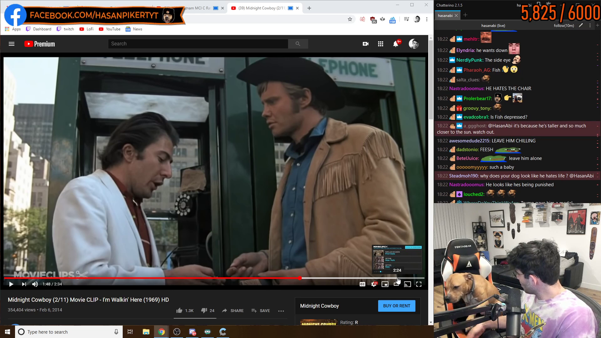Click into the YouTube search field
Image resolution: width=601 pixels, height=338 pixels.
tap(198, 44)
